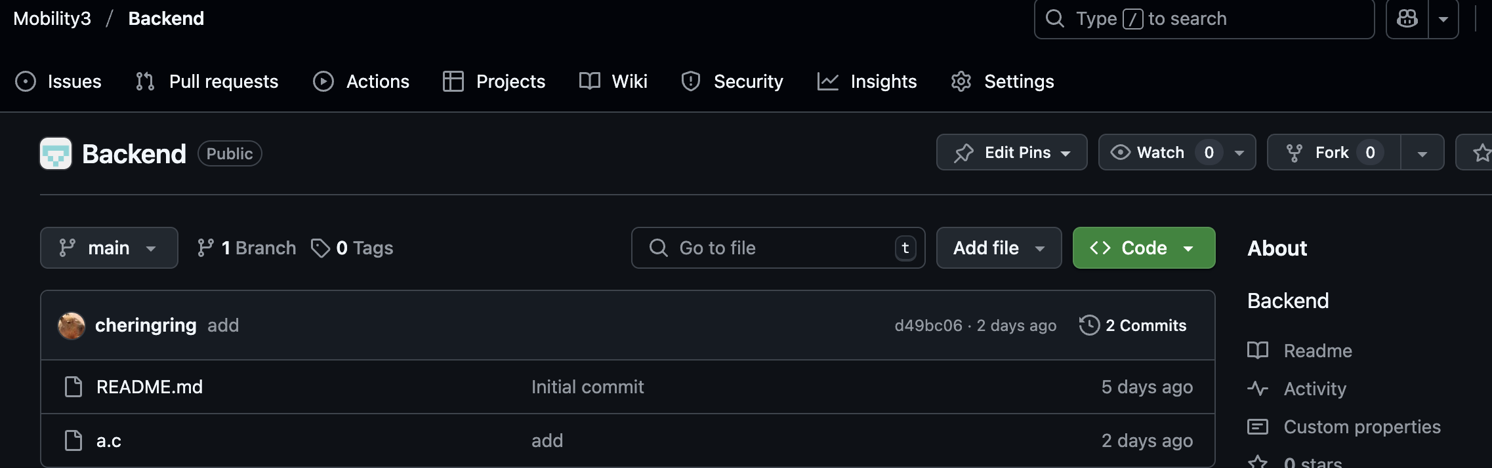Expand the main branch dropdown
Image resolution: width=1492 pixels, height=468 pixels.
tap(109, 248)
